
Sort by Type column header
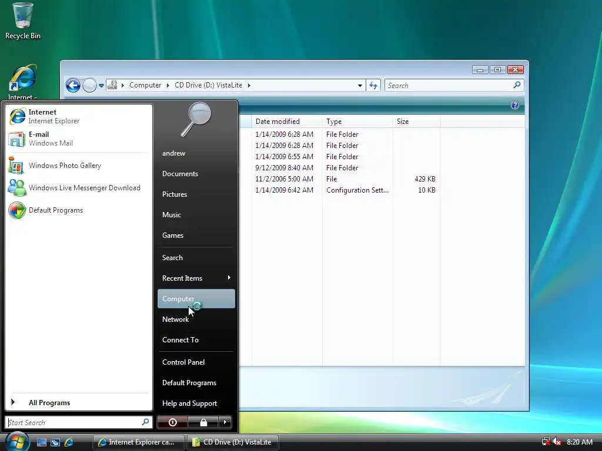(x=357, y=121)
